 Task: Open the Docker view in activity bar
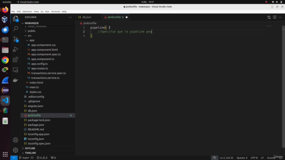click(16, 80)
